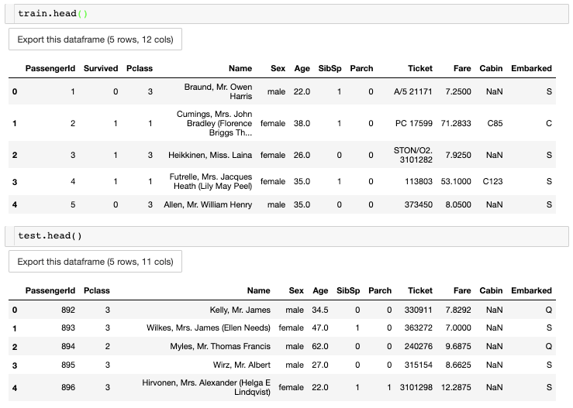This screenshot has width=573, height=408.
Task: Click fare value 9.6875
Action: (458, 346)
